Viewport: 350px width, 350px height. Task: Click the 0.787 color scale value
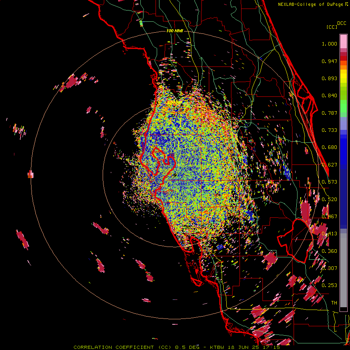point(329,113)
